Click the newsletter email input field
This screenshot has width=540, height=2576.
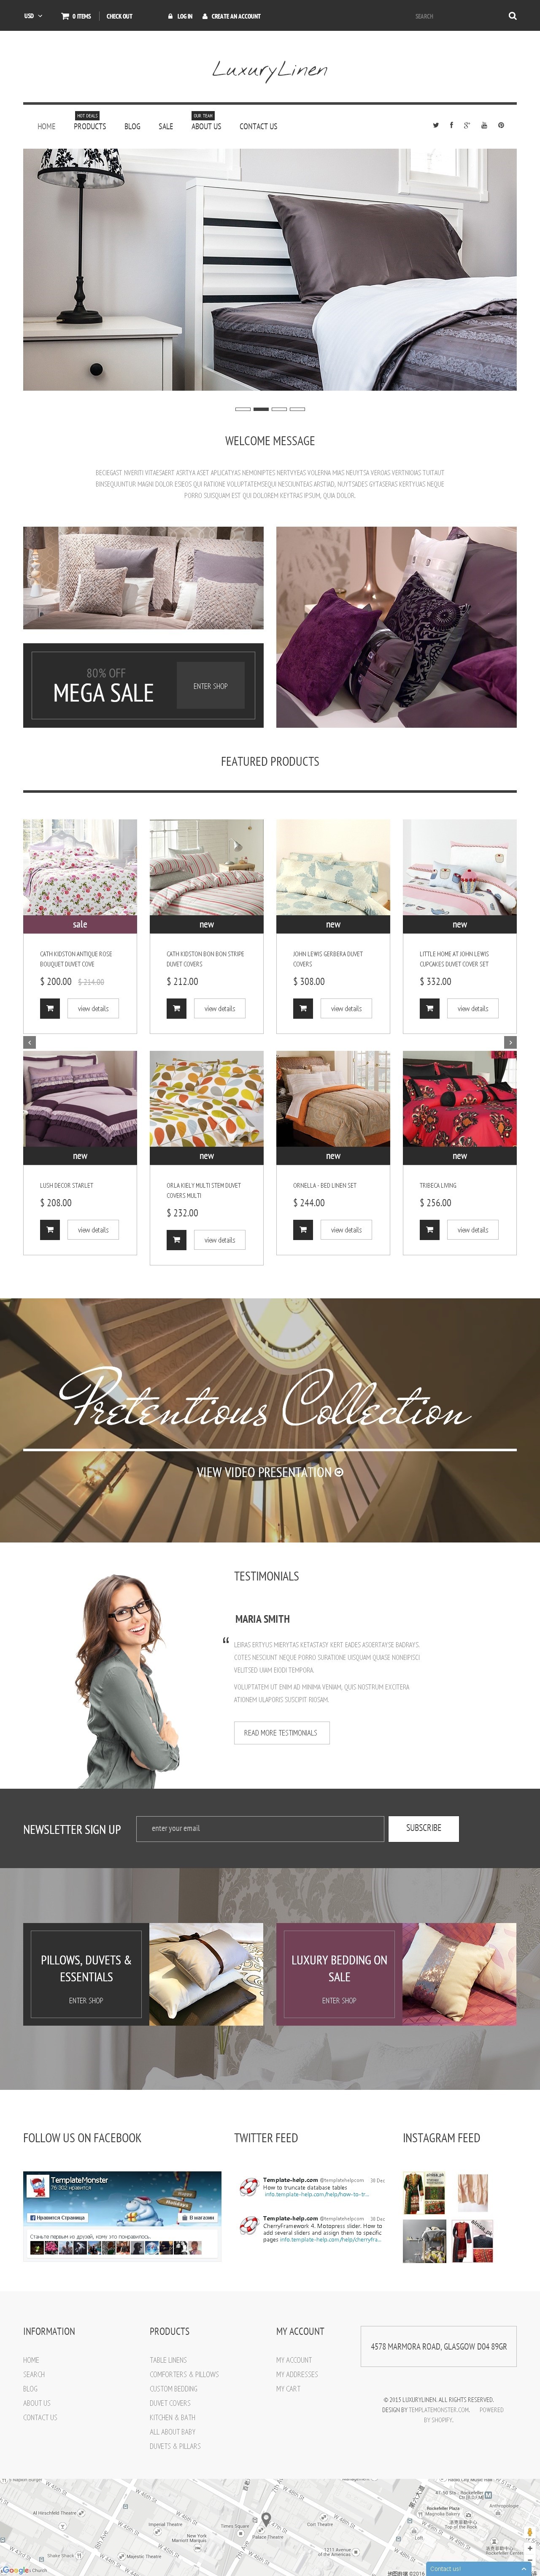[x=259, y=1829]
